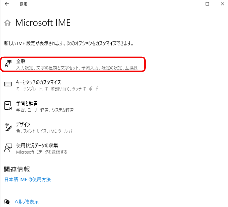Click the 学習、ユーザー辞書、システム辞書 description
This screenshot has width=228, height=207.
click(x=45, y=110)
